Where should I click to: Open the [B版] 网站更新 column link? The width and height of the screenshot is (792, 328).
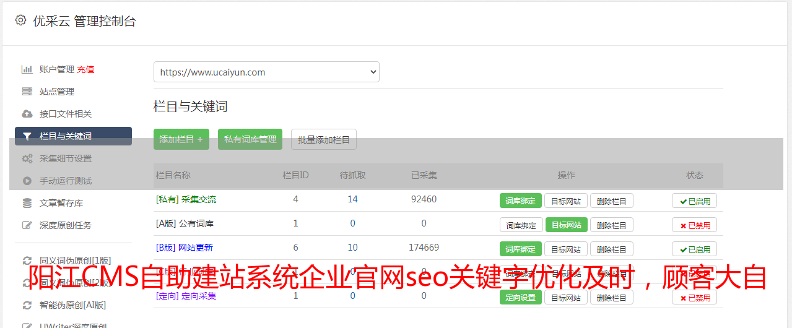click(184, 248)
